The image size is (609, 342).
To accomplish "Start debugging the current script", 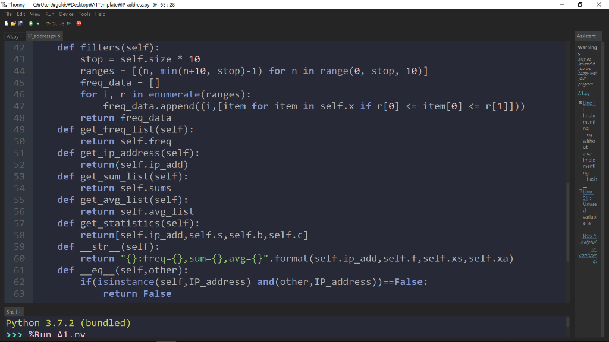I will (x=38, y=23).
